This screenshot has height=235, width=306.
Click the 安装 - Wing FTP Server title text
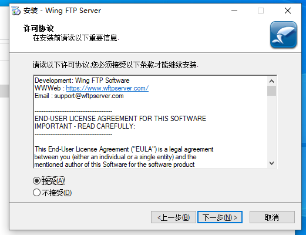(x=62, y=11)
